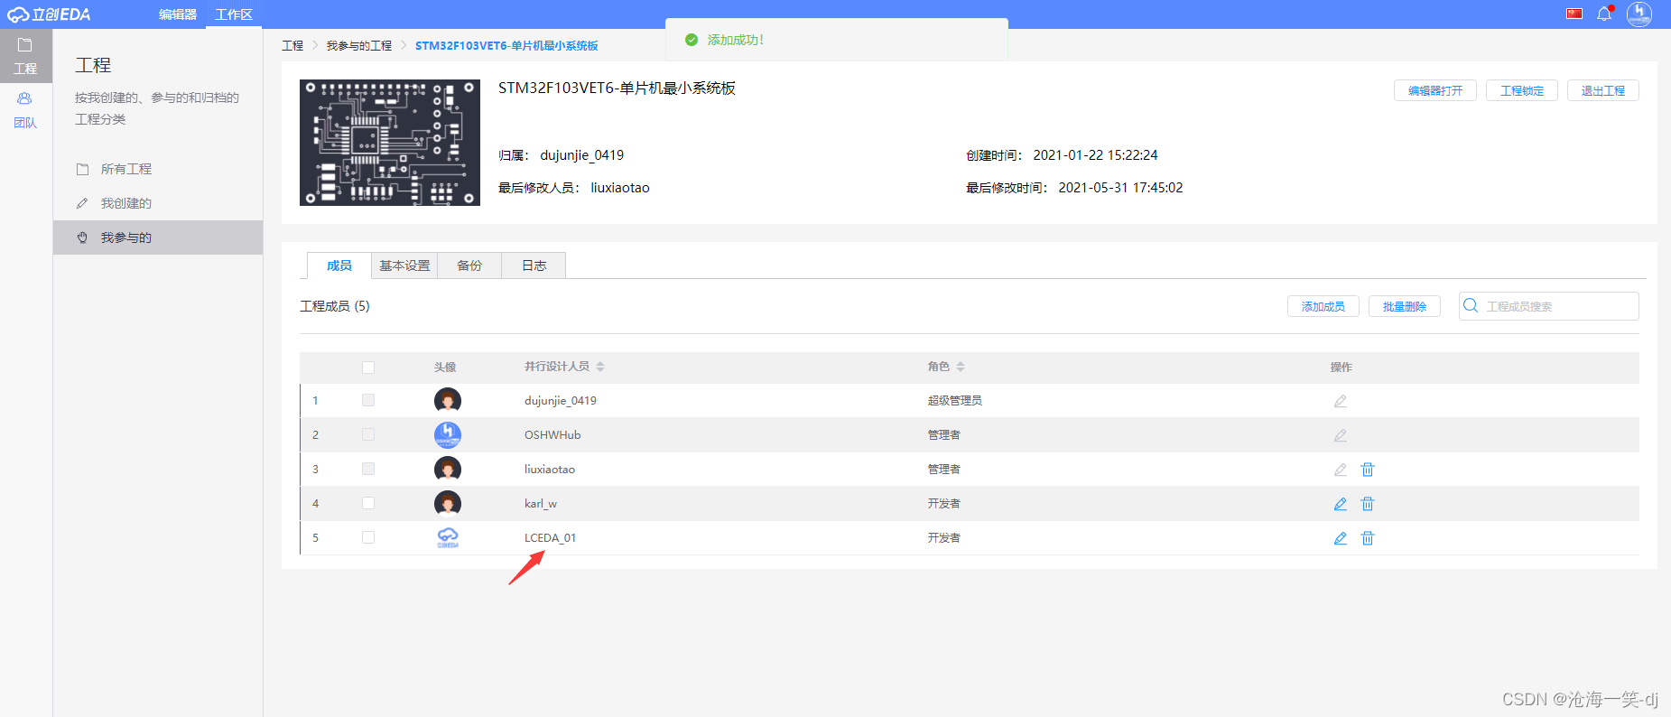Viewport: 1671px width, 717px height.
Task: Switch to the 备份 tab
Action: point(469,265)
